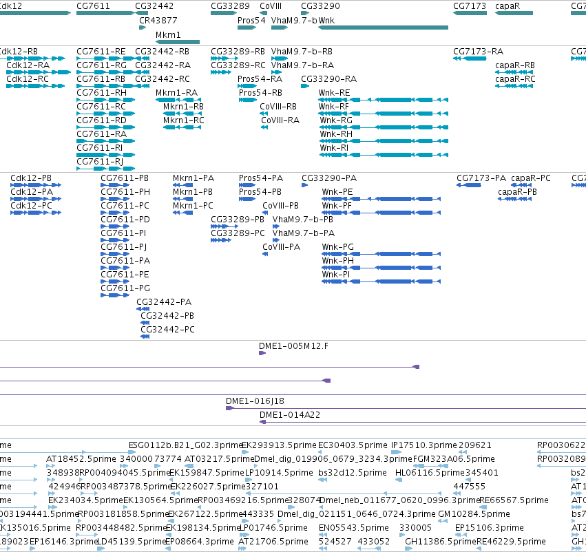Click EST label HL06116.5prime
586x552 pixels.
coord(429,473)
